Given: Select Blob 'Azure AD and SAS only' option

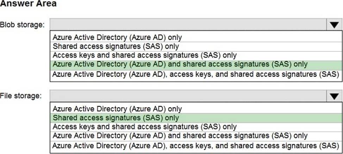Looking at the screenshot, I should pos(180,64).
